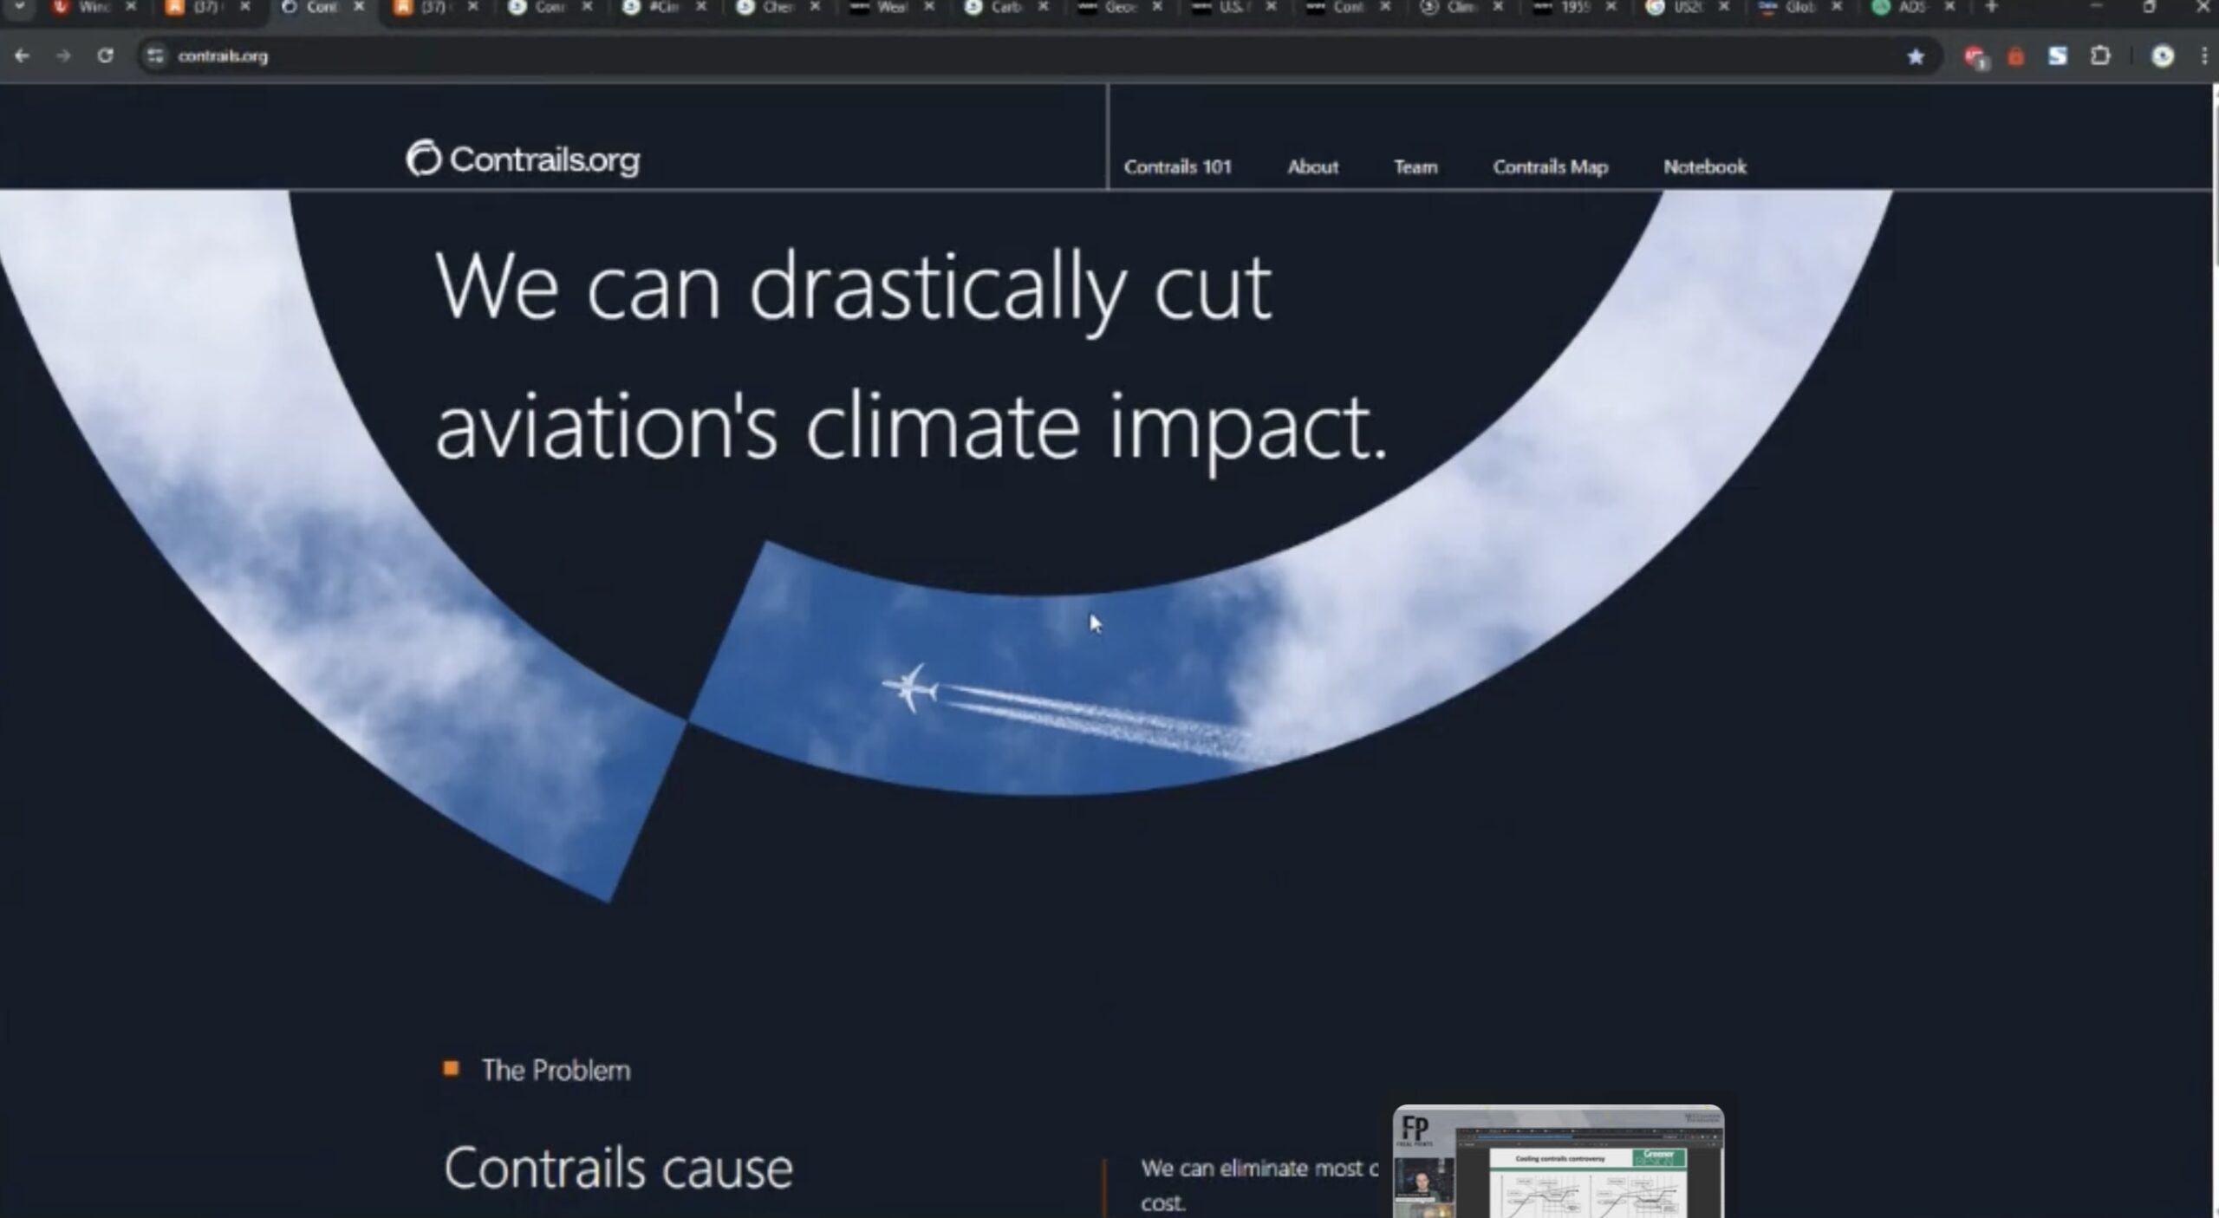Reload the contrails.org page
The width and height of the screenshot is (2219, 1218).
pyautogui.click(x=106, y=56)
